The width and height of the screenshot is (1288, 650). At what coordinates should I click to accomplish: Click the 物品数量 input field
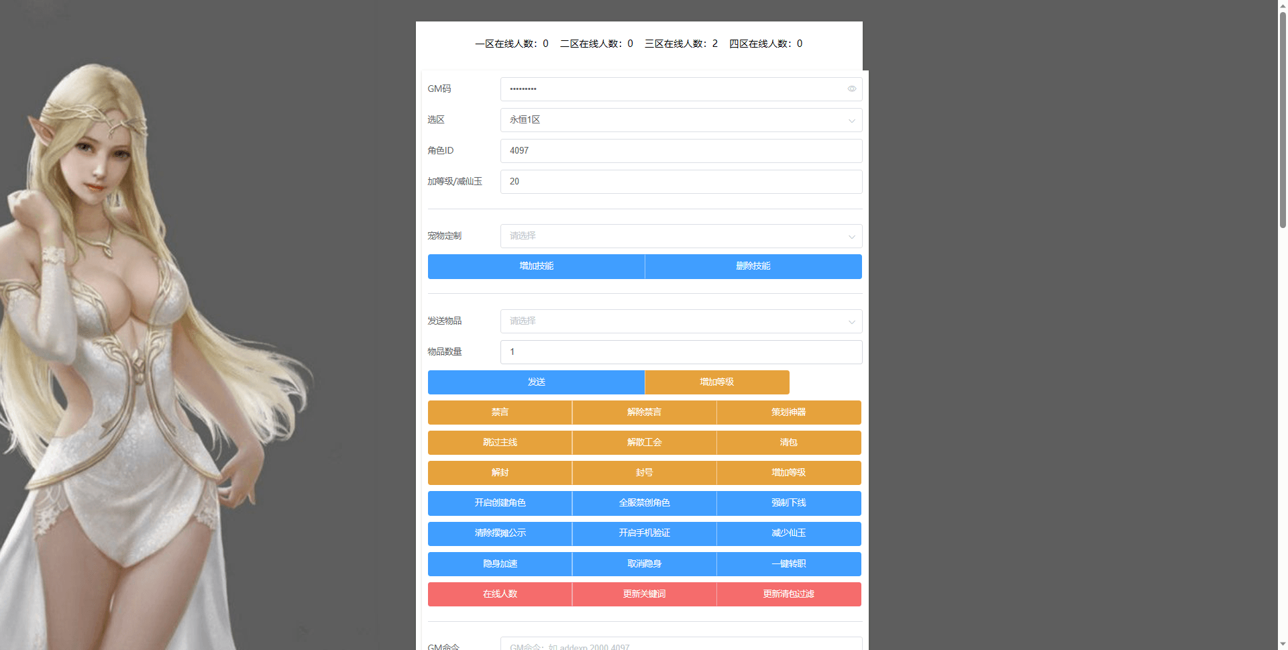(x=681, y=352)
